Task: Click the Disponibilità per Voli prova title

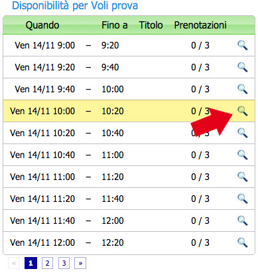Action: click(75, 5)
